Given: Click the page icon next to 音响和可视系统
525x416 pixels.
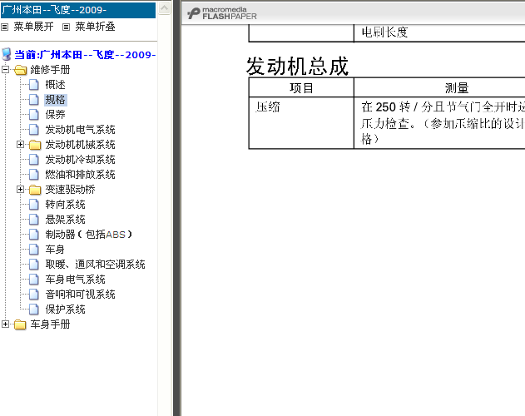Looking at the screenshot, I should (34, 295).
